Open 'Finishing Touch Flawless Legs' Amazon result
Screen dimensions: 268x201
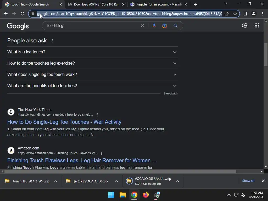click(x=82, y=160)
